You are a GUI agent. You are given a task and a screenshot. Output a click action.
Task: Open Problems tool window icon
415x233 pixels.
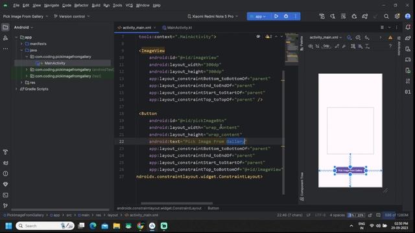5,173
